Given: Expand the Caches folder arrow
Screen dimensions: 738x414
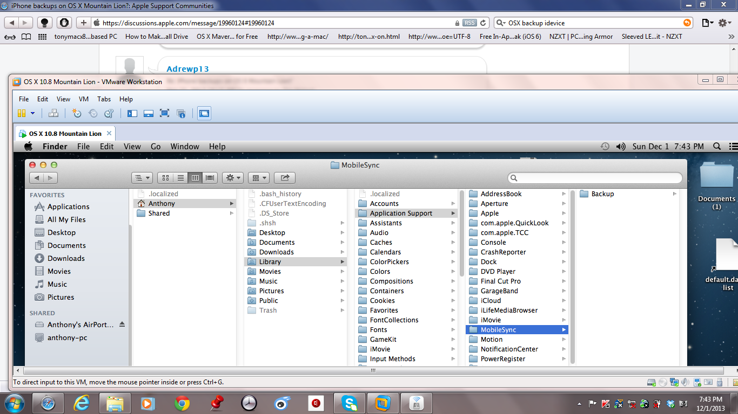Looking at the screenshot, I should [x=453, y=243].
